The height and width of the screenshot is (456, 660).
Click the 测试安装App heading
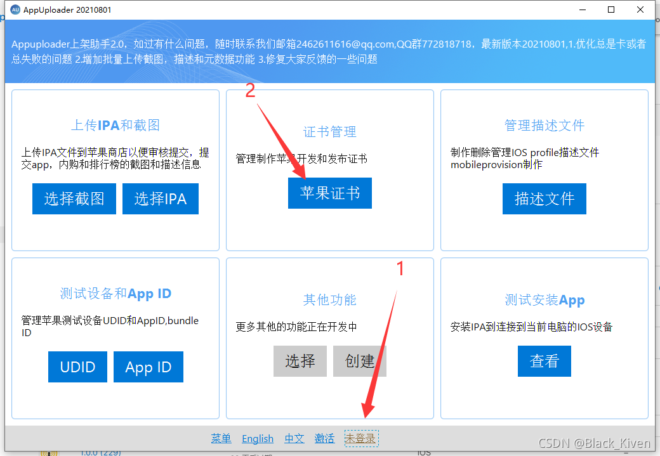(x=544, y=299)
